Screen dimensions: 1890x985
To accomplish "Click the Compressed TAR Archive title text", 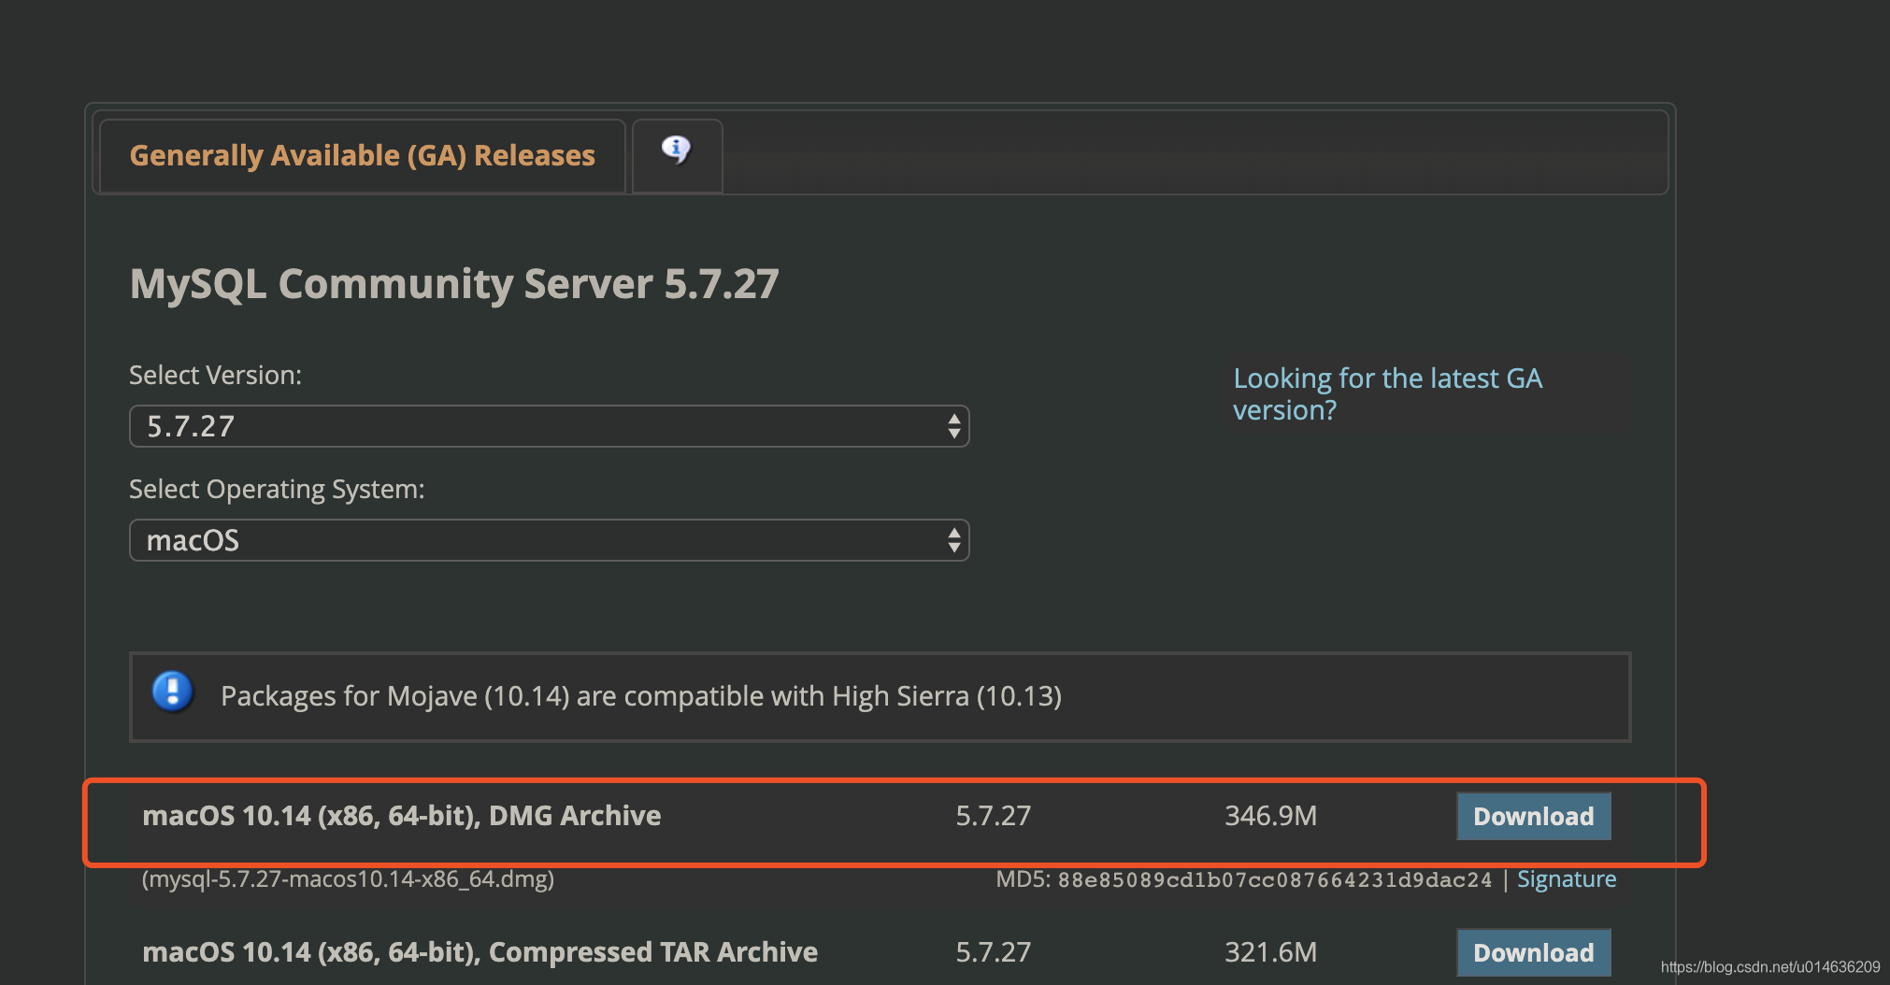I will coord(480,952).
